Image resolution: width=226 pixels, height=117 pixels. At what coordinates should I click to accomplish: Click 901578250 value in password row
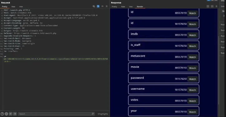[181, 79]
